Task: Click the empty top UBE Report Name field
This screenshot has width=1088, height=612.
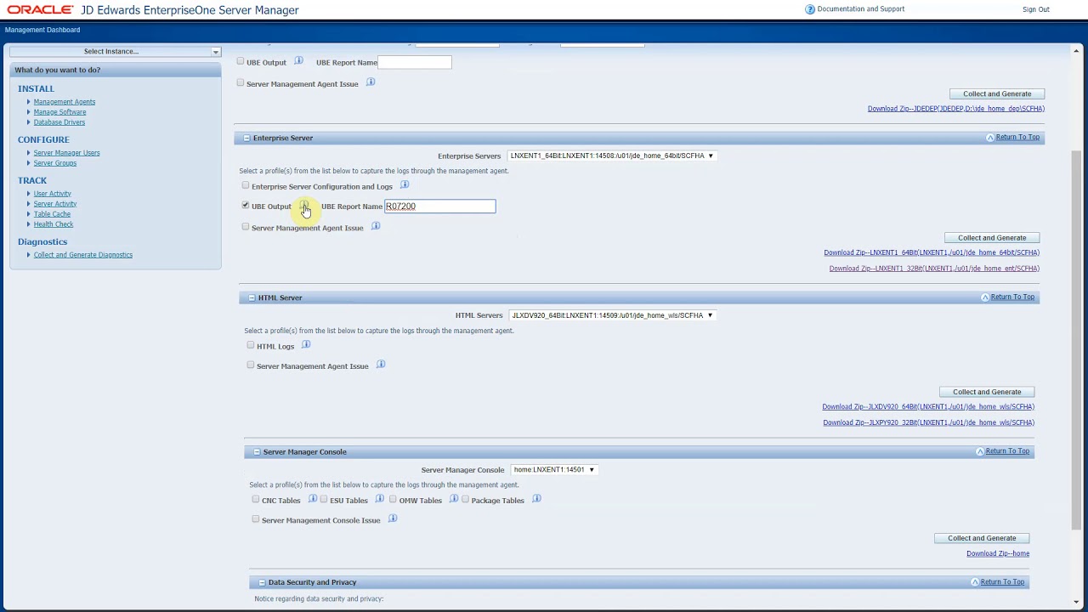Action: pos(415,62)
